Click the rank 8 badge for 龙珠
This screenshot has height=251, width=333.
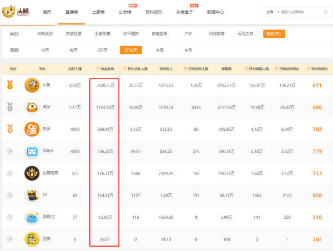pos(10,239)
